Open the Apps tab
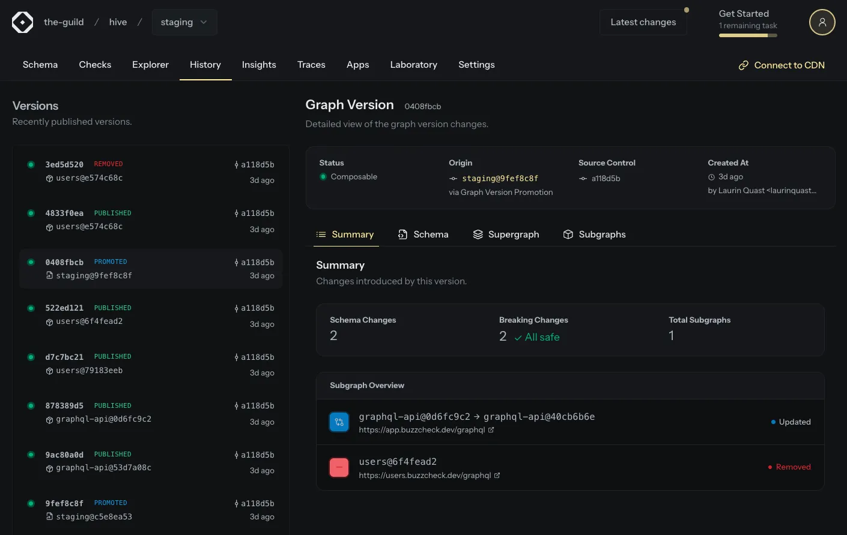 (x=358, y=65)
